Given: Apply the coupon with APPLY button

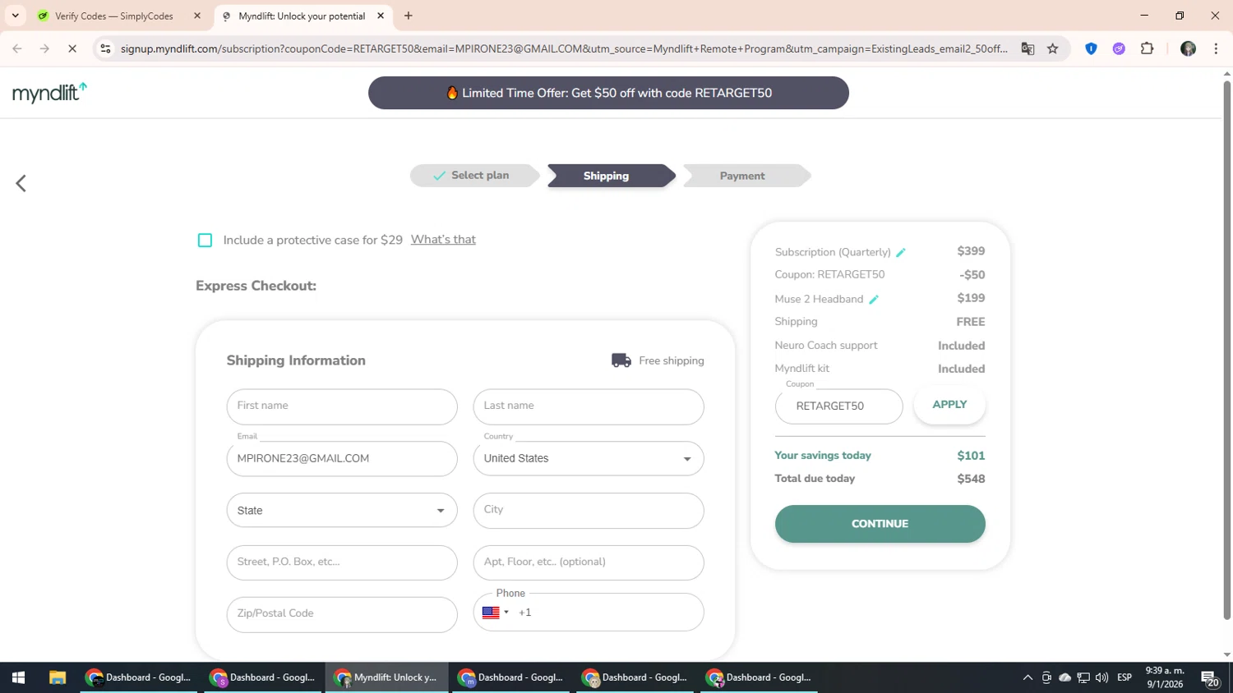Looking at the screenshot, I should [x=949, y=405].
